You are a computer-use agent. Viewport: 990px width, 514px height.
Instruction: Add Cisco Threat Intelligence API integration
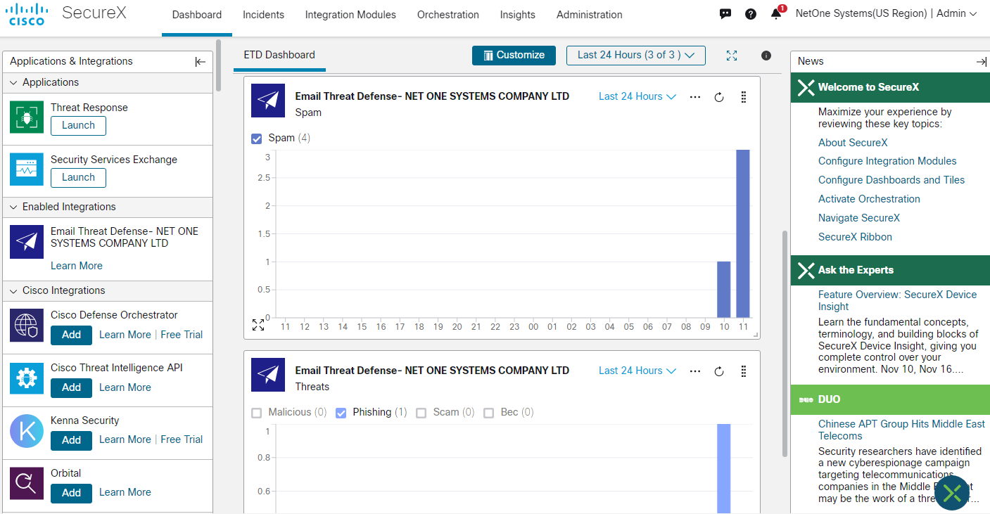coord(71,388)
